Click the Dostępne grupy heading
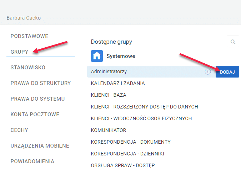This screenshot has width=241, height=170. click(x=111, y=42)
